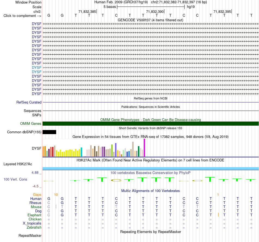Viewport: 259px width, 242px height.
Task: Click the Rhesus alignment row label
Action: point(35,203)
